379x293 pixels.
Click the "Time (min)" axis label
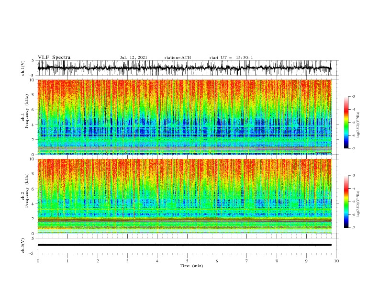click(191, 266)
